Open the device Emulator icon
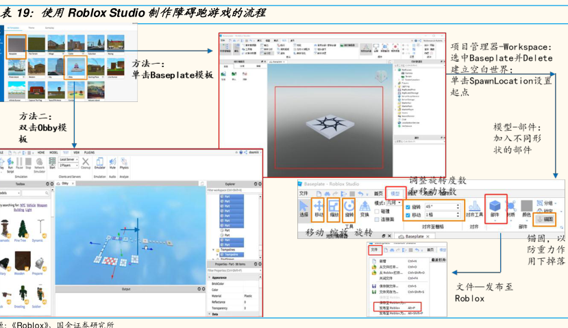This screenshot has width=568, height=328. (x=99, y=163)
